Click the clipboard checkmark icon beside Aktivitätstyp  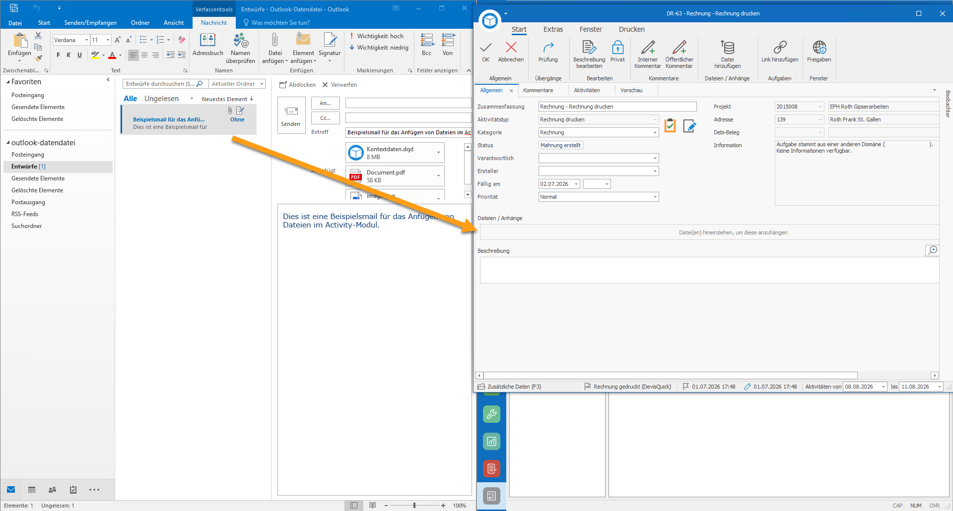(670, 126)
